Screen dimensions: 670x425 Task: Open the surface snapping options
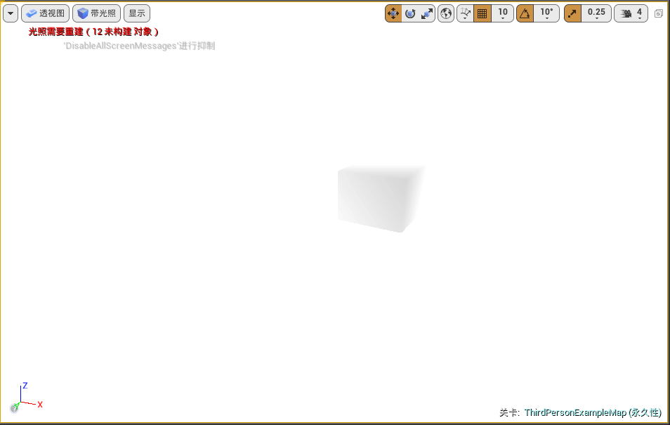[466, 13]
